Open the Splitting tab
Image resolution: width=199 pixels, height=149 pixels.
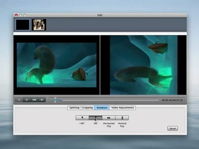tap(74, 108)
